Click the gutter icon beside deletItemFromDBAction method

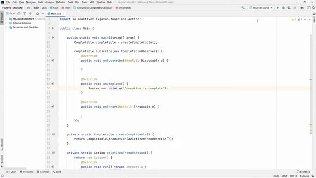coord(54,153)
